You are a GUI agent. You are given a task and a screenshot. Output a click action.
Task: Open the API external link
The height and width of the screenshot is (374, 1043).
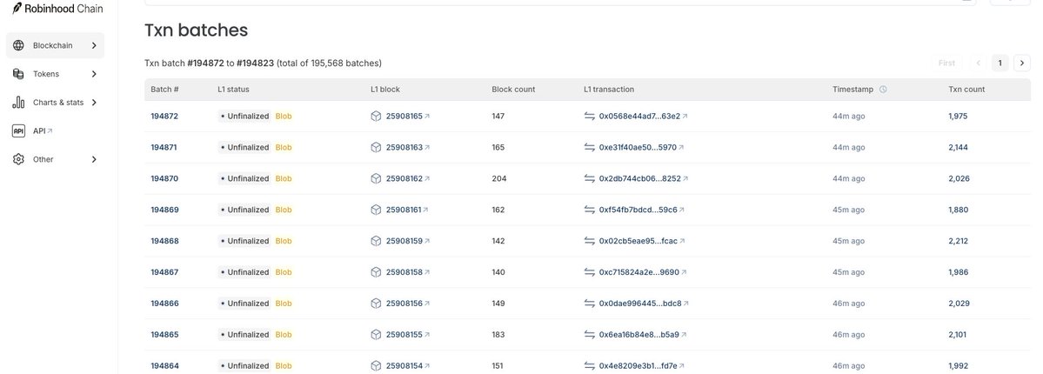[x=43, y=131]
